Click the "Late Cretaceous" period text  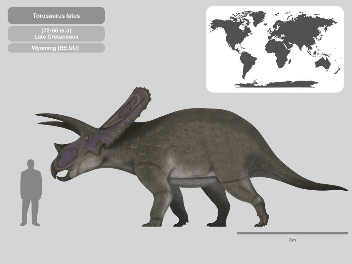coord(56,37)
